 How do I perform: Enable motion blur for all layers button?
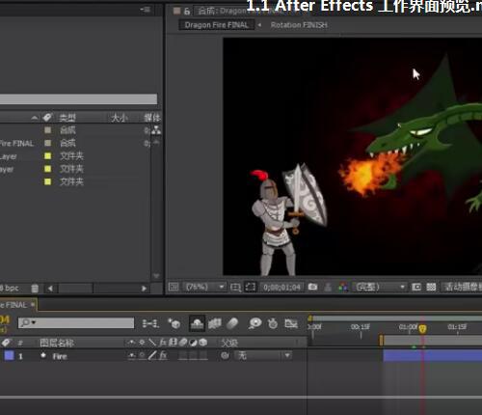[x=232, y=323]
